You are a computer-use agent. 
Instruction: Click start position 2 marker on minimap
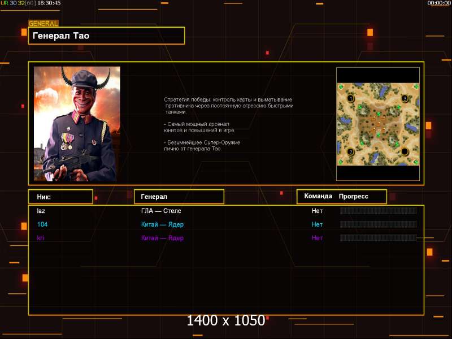pyautogui.click(x=350, y=152)
